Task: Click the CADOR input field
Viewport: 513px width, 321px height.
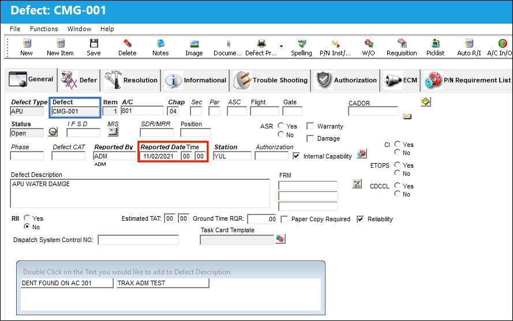Action: pyautogui.click(x=373, y=111)
